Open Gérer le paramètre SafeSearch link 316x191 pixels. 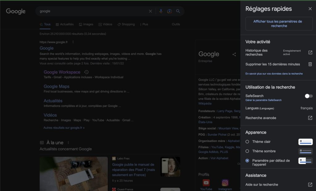coord(264,100)
